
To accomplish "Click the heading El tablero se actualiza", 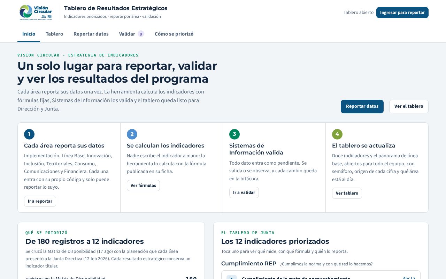I will point(364,146).
